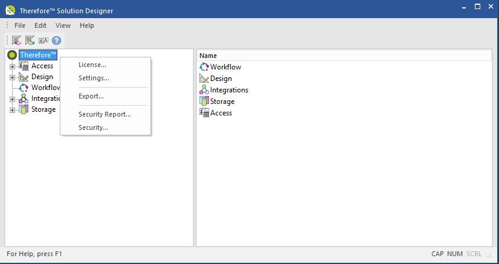Expand the Access tree node
The image size is (499, 264).
point(12,66)
